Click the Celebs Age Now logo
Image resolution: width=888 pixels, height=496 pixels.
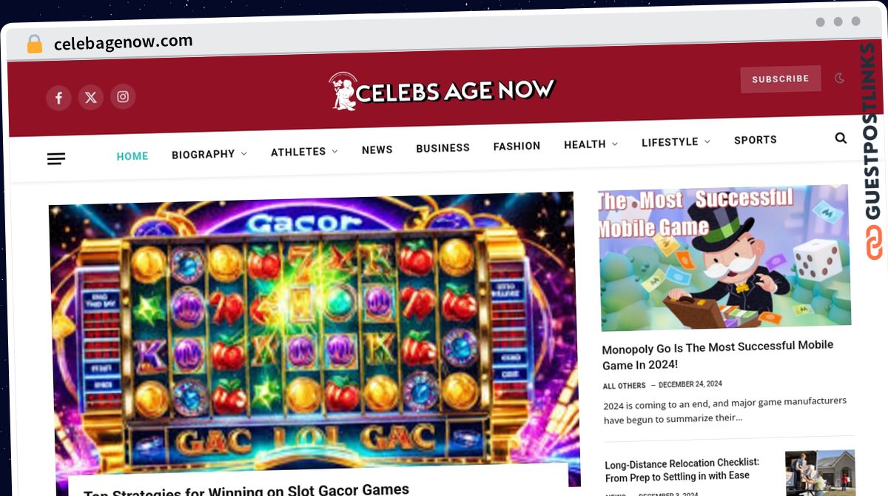click(x=442, y=90)
